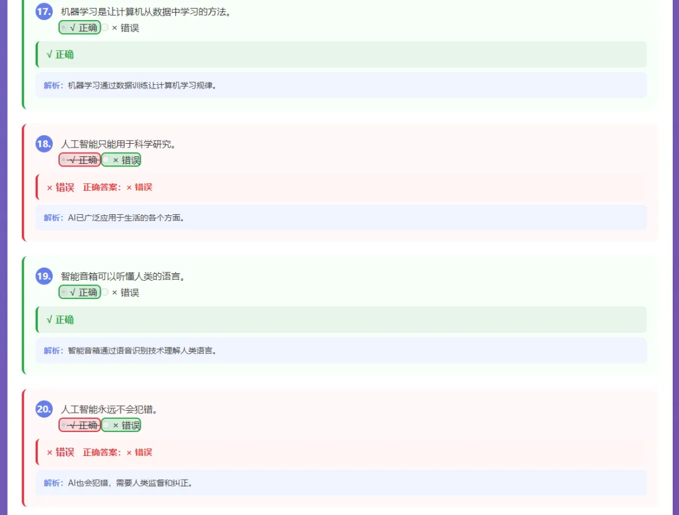Image resolution: width=679 pixels, height=515 pixels.
Task: Click explanation 智能音箱通过语音识别技术理解人类语言
Action: [143, 350]
